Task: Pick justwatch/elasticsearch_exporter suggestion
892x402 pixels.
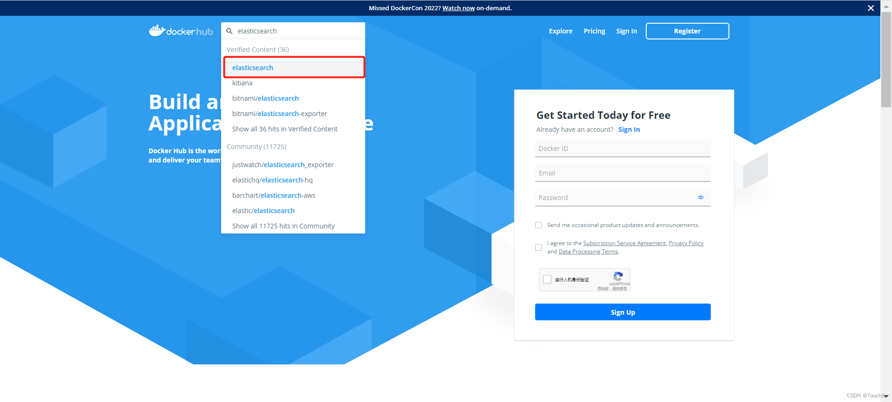Action: pos(293,165)
